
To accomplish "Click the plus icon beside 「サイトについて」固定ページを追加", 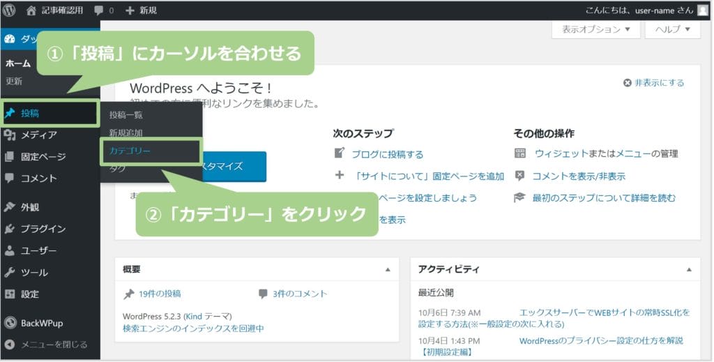I will click(340, 175).
